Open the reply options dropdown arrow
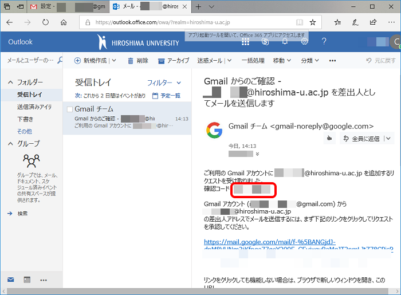The width and height of the screenshot is (401, 295). tap(388, 139)
